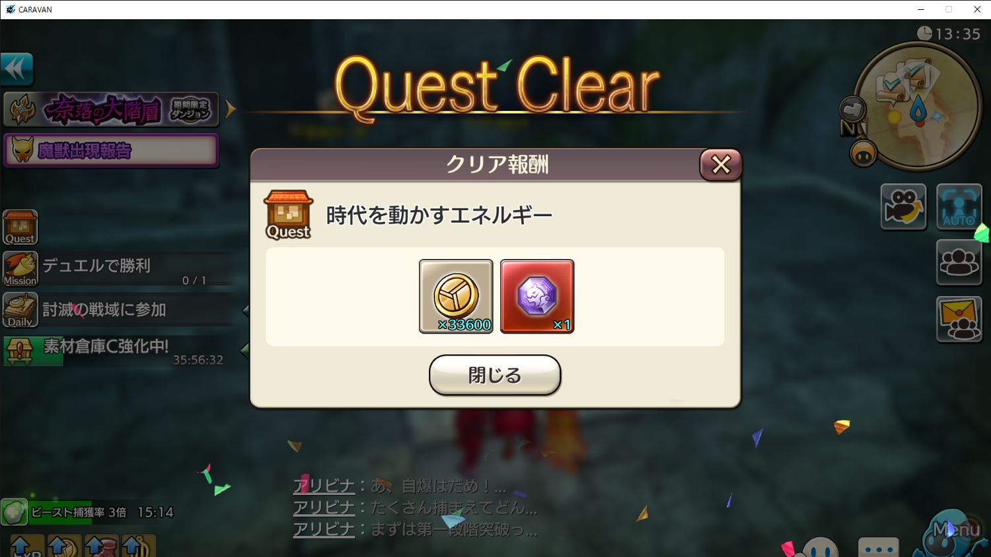Expand the 討滅の戦域に参加 daily task arrow
The image size is (991, 557).
pyautogui.click(x=246, y=309)
